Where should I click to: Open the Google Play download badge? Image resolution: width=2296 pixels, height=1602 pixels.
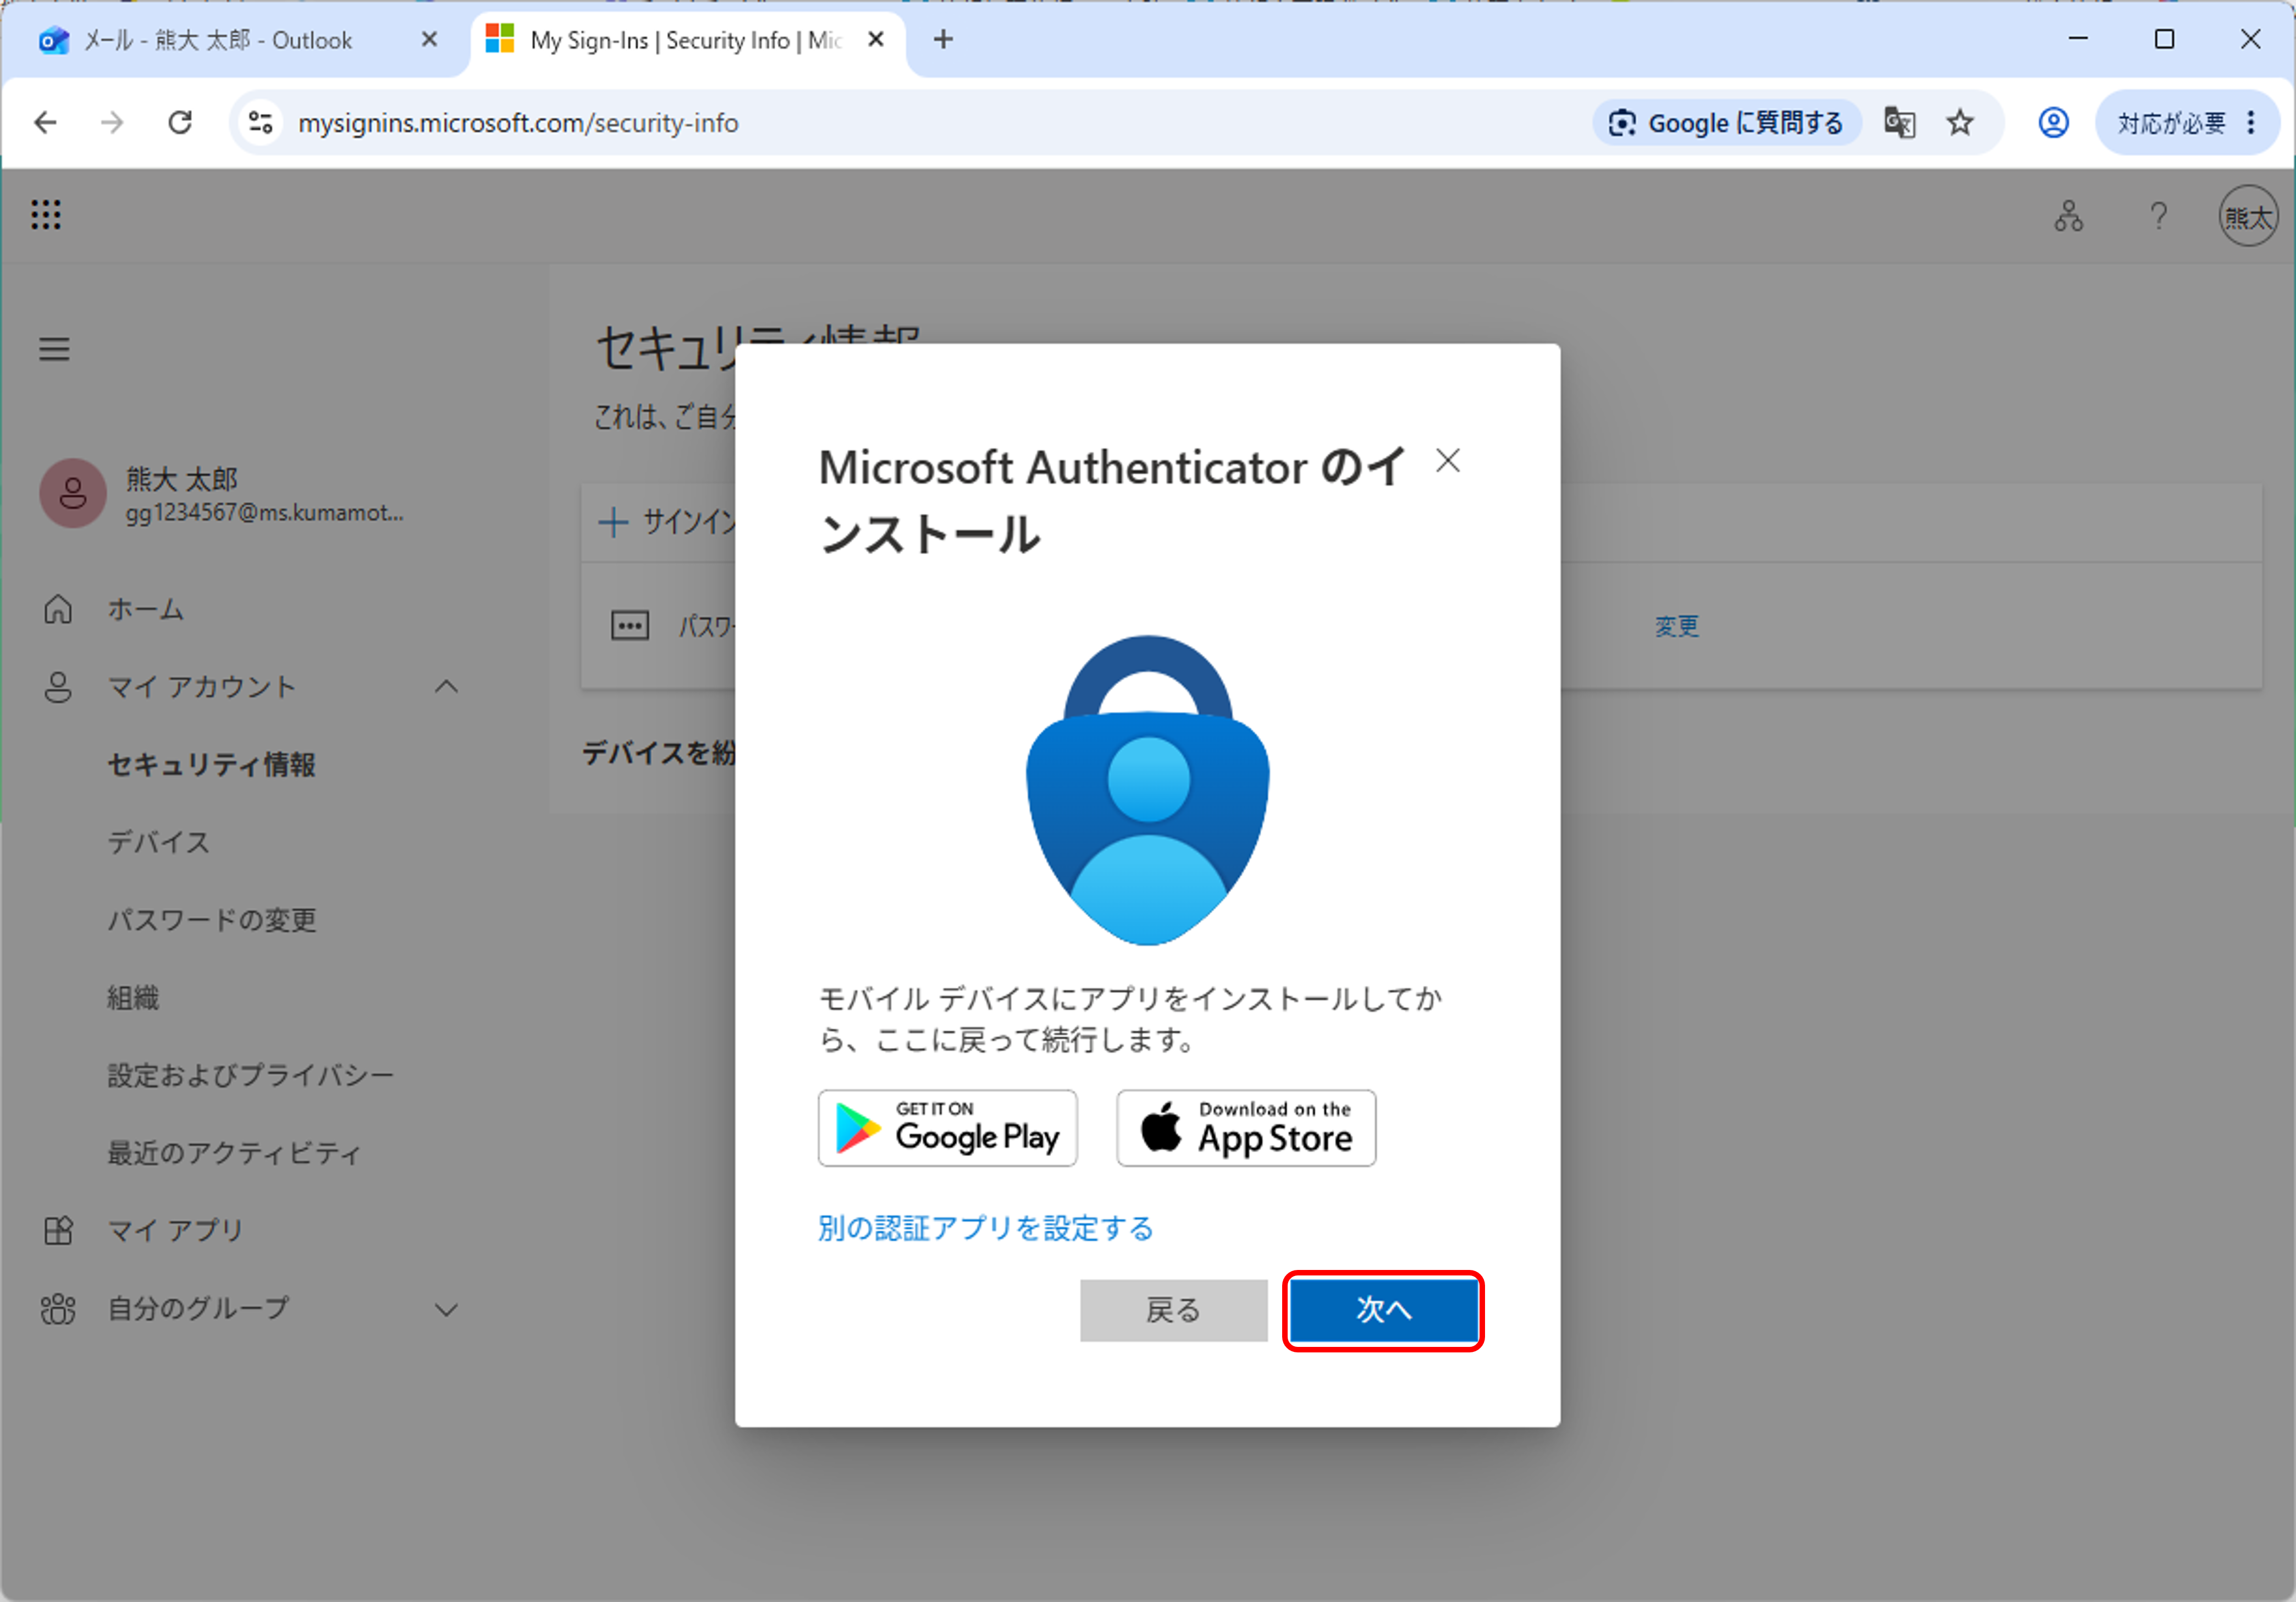click(947, 1129)
